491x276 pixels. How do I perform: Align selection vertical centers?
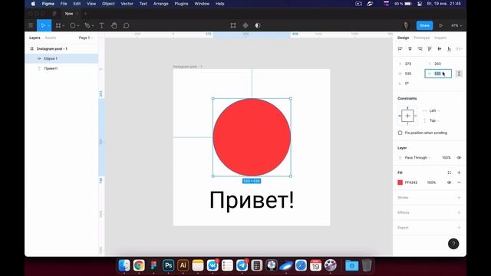pyautogui.click(x=440, y=49)
